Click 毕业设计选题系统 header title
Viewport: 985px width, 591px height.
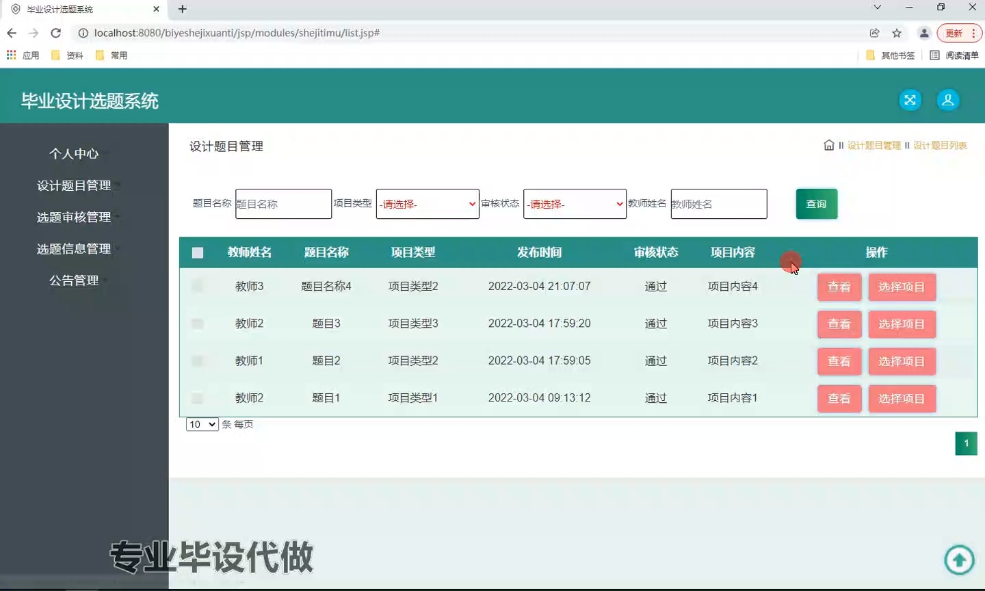click(90, 101)
